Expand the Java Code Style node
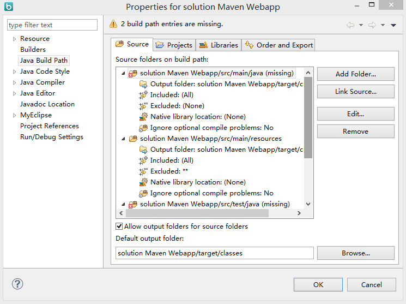 (x=14, y=71)
